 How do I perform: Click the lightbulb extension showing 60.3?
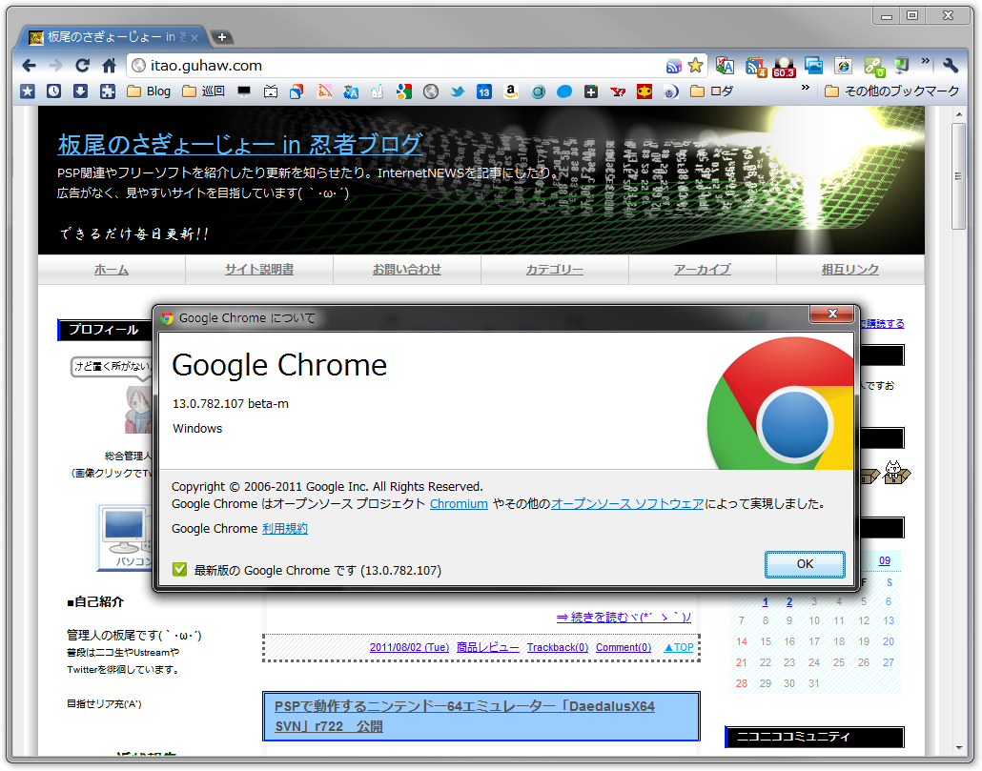pyautogui.click(x=784, y=67)
